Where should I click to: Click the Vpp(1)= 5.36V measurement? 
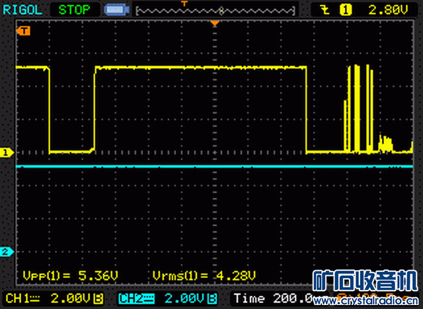[71, 275]
